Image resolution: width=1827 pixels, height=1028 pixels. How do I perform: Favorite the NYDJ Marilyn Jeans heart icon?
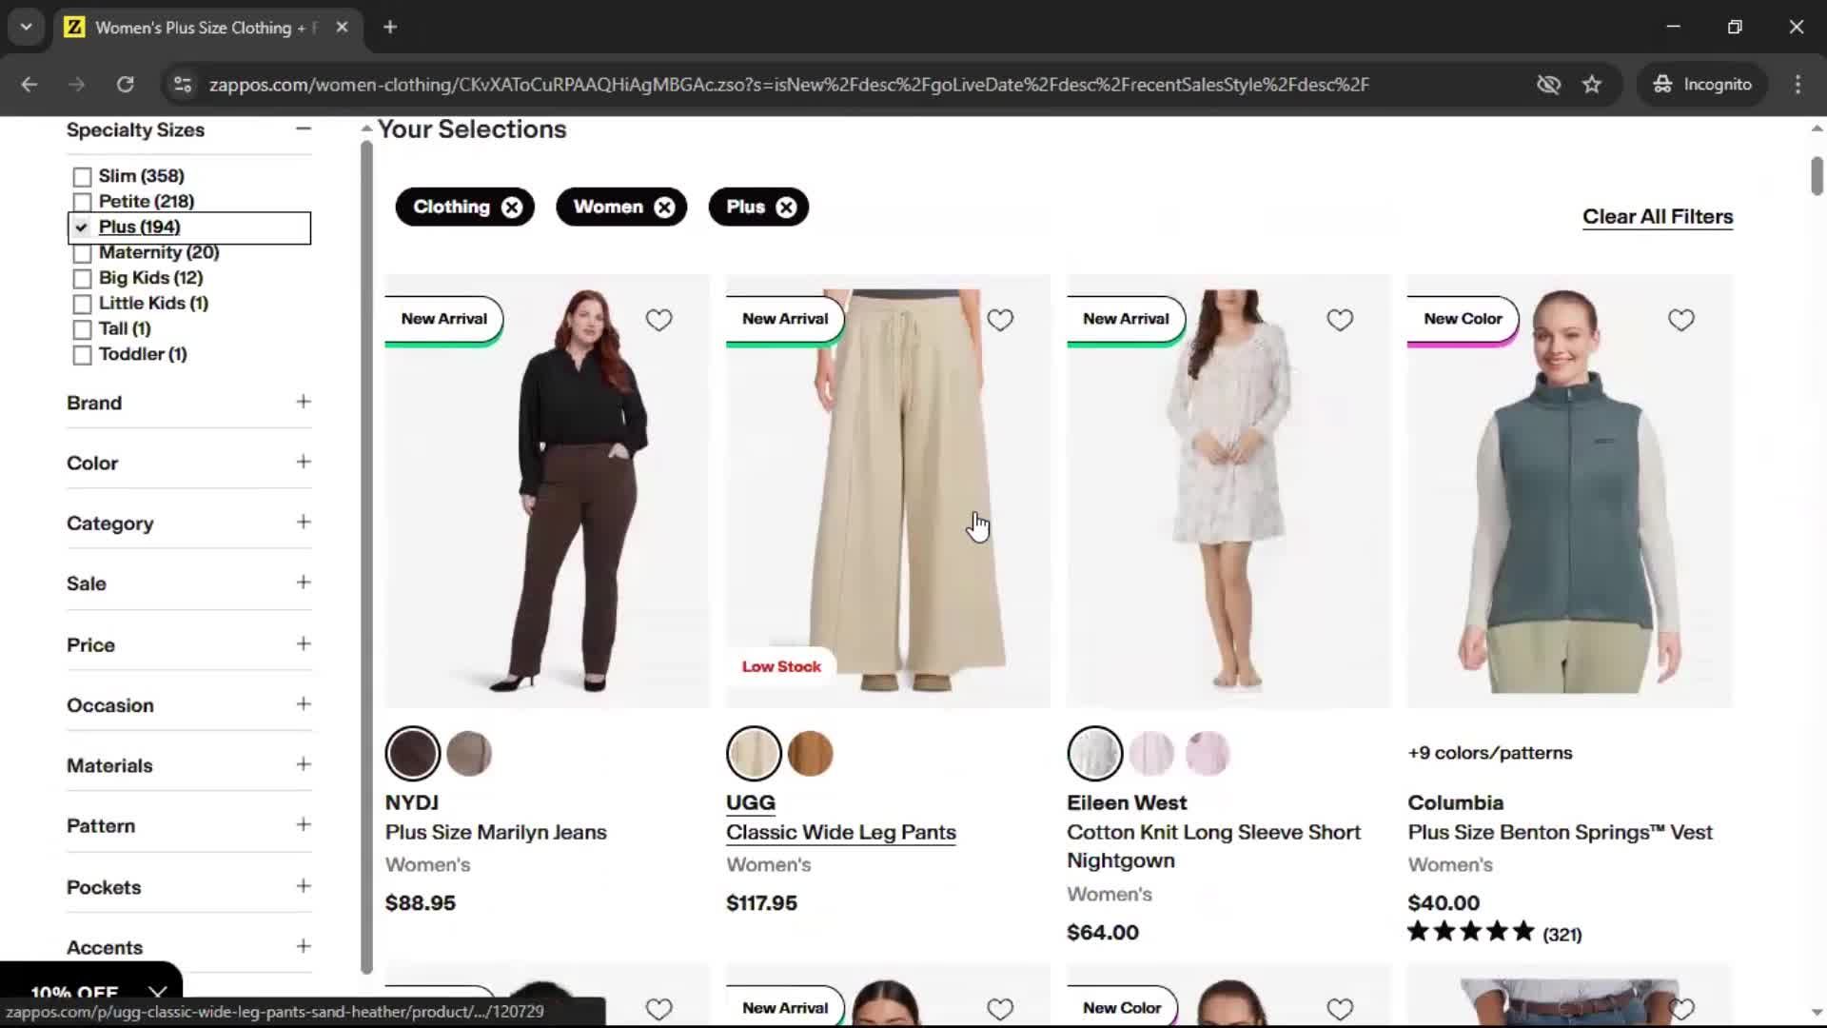(x=658, y=320)
